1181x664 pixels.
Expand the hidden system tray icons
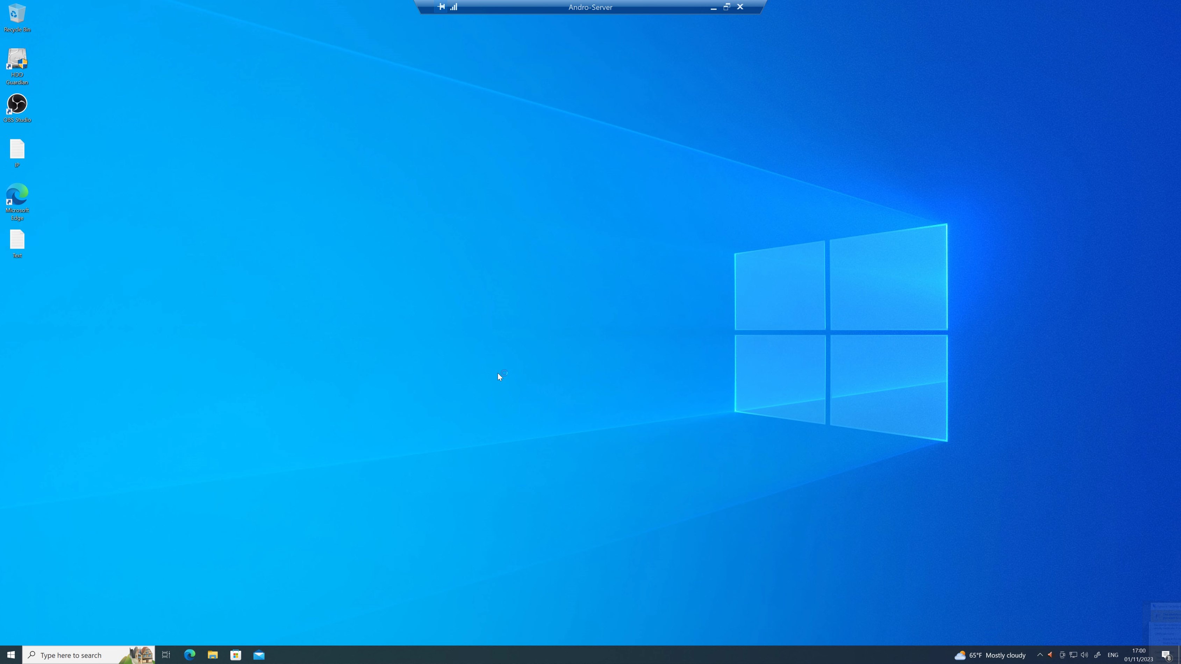pyautogui.click(x=1040, y=655)
